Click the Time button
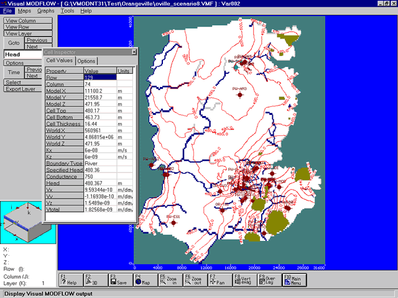The height and width of the screenshot is (298, 398). pos(14,73)
